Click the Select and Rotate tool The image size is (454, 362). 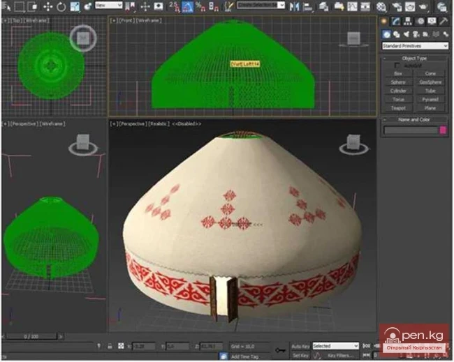61,7
